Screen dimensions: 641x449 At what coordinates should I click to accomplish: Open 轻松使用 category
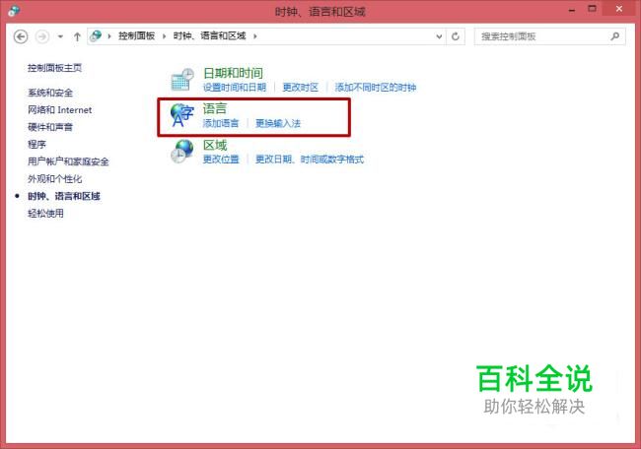point(45,214)
